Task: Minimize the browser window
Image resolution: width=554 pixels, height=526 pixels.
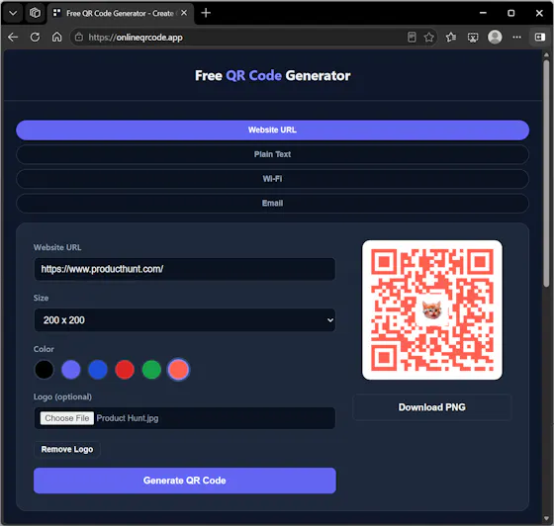Action: tap(483, 13)
